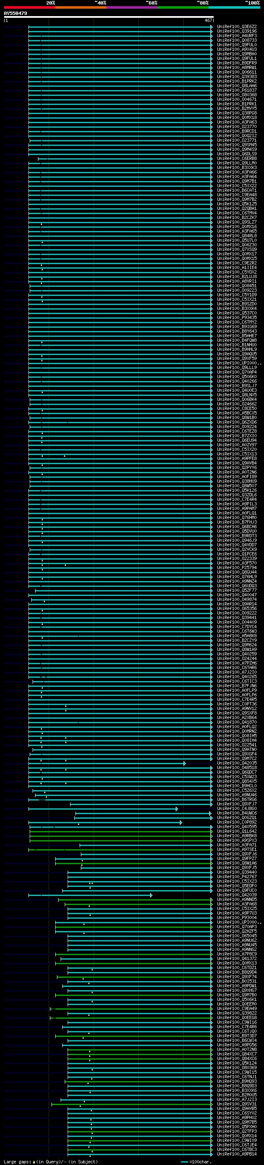Click the cyan ~100% identity legend bar
This screenshot has width=264, height=1165.
tap(234, 7)
